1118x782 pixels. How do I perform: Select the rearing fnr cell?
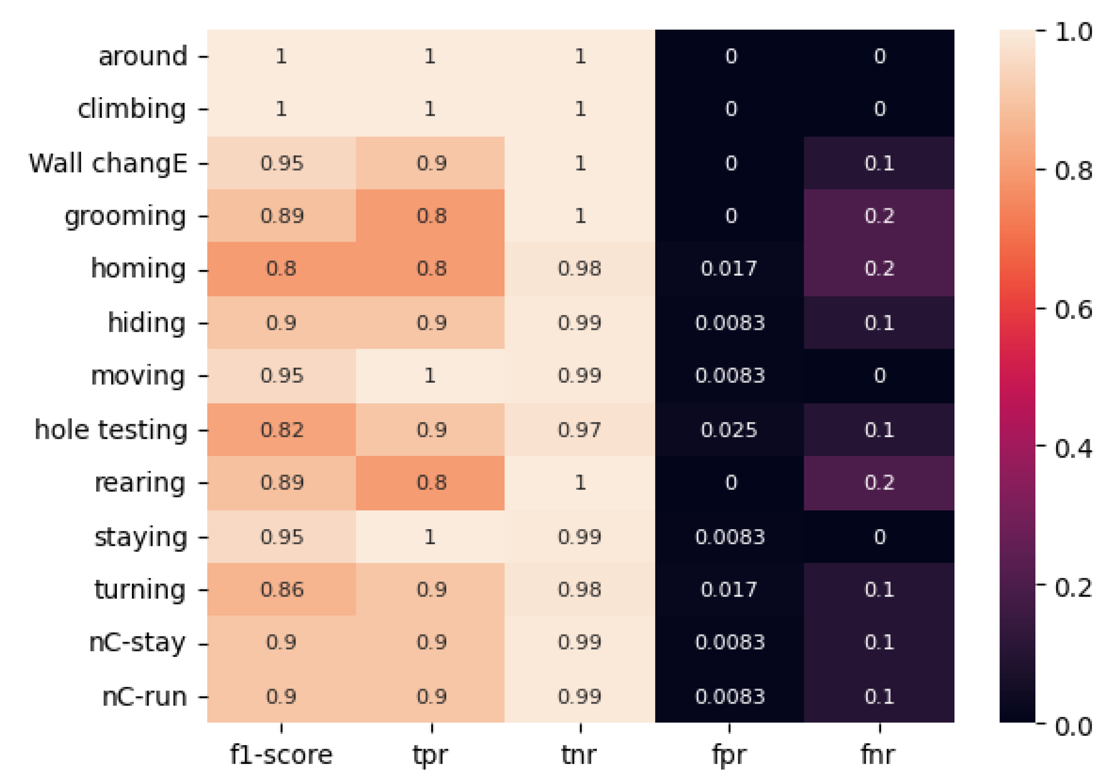tap(879, 482)
